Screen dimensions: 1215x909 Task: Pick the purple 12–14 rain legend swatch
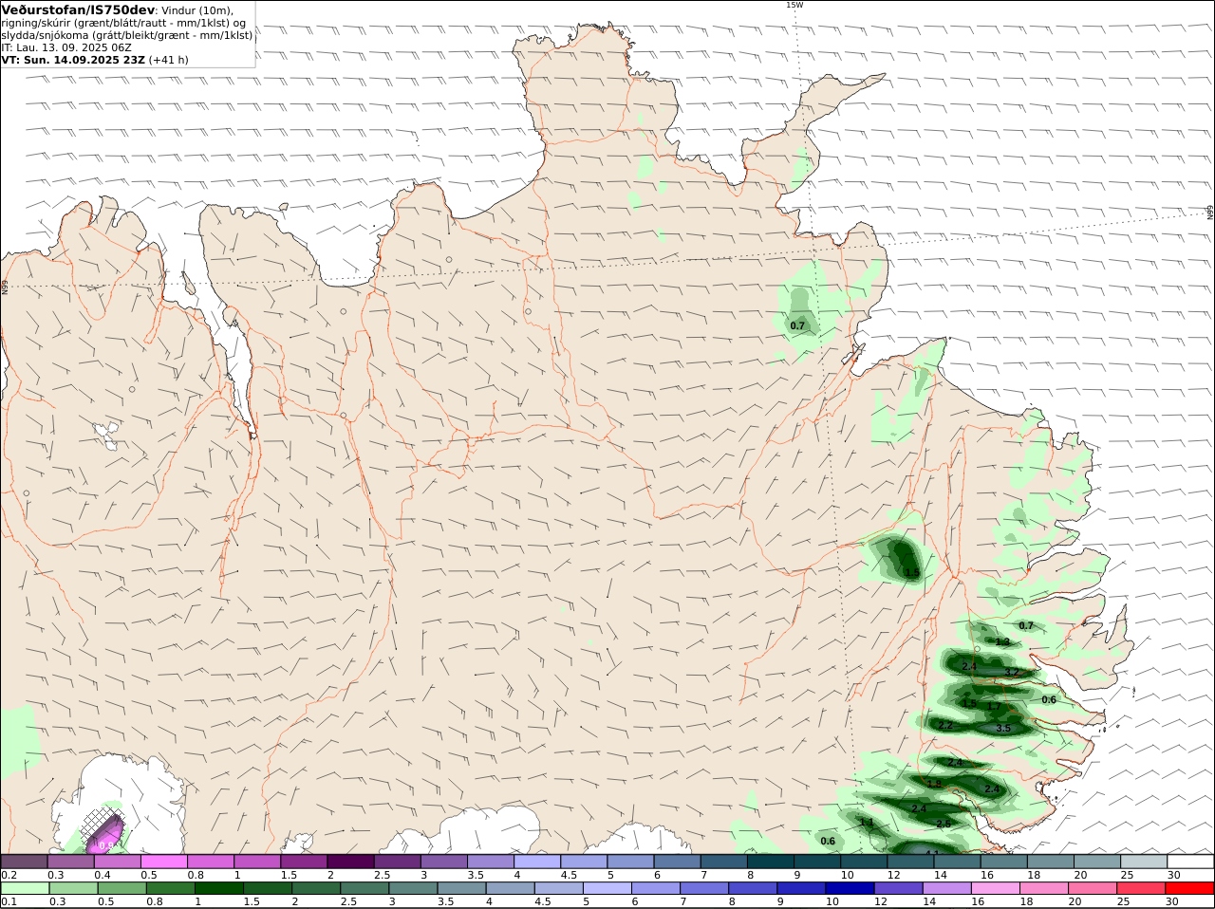click(x=898, y=889)
